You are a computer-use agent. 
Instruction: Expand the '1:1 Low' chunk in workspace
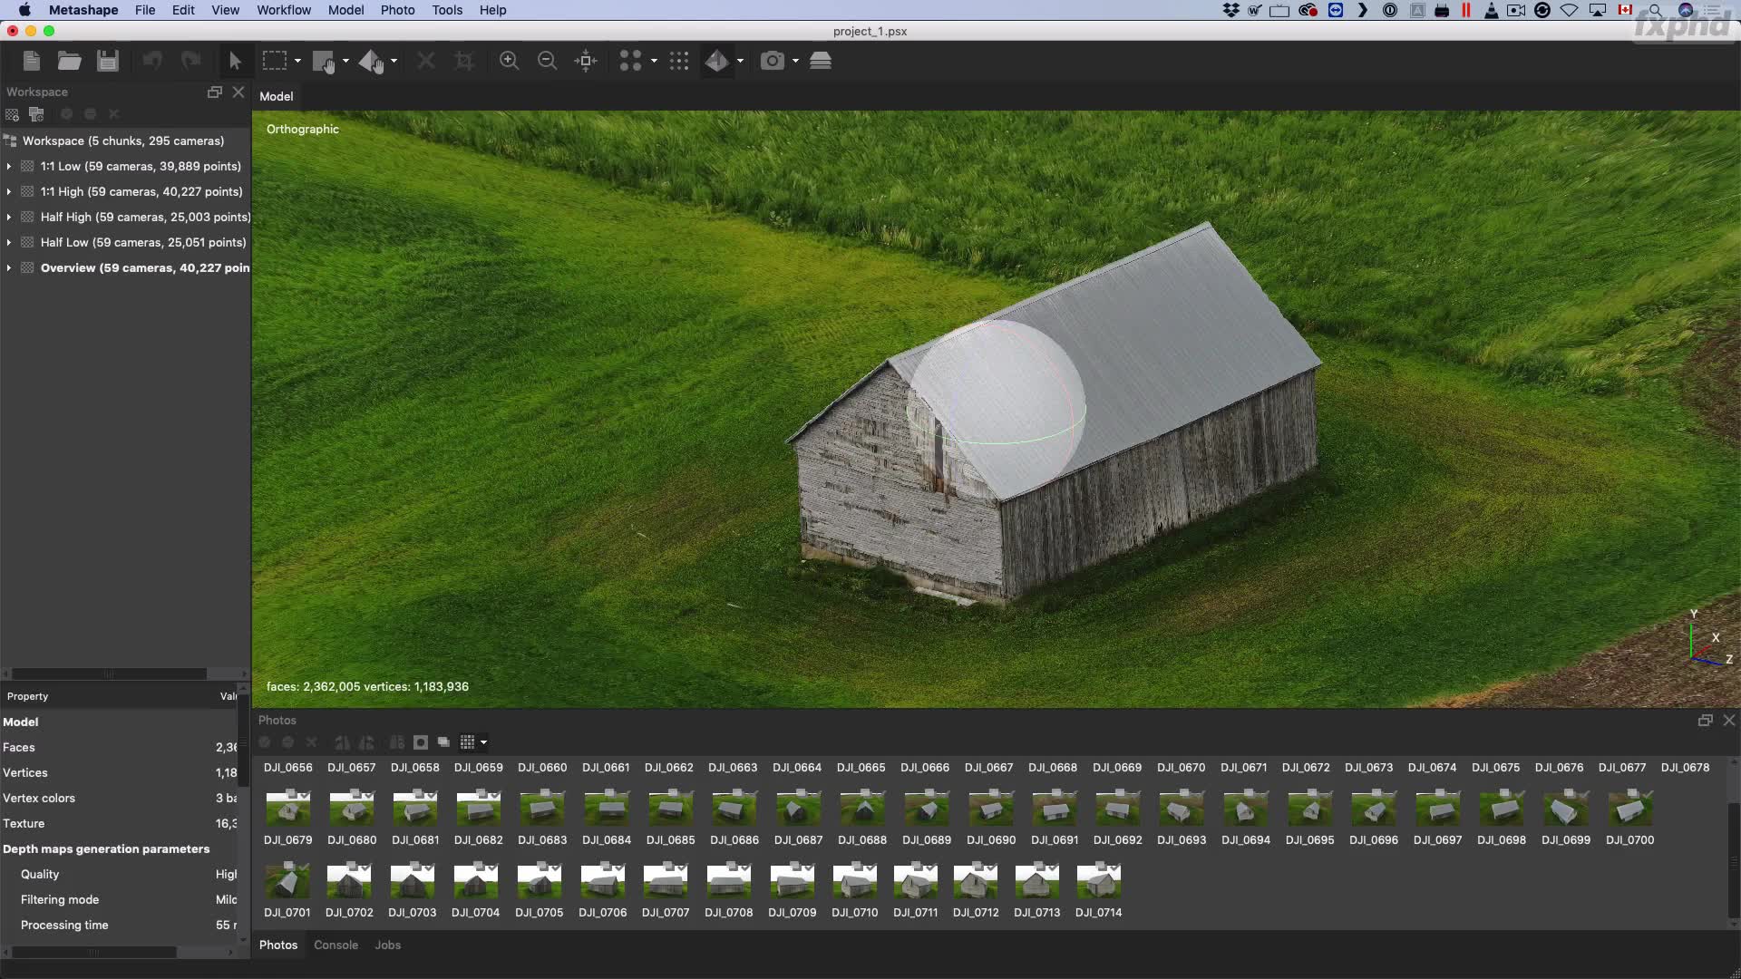coord(8,166)
